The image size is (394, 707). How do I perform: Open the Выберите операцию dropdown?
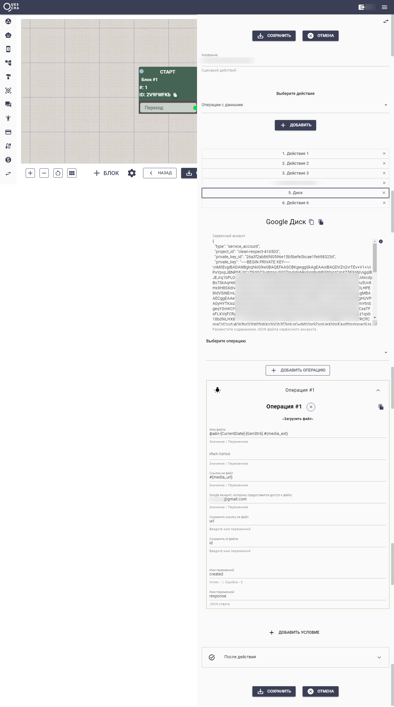(297, 352)
